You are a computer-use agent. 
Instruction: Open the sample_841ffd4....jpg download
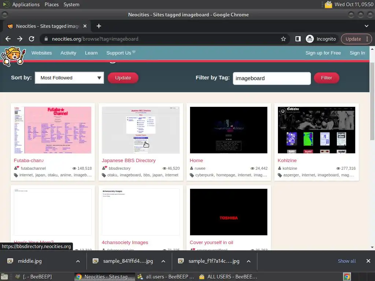click(128, 261)
